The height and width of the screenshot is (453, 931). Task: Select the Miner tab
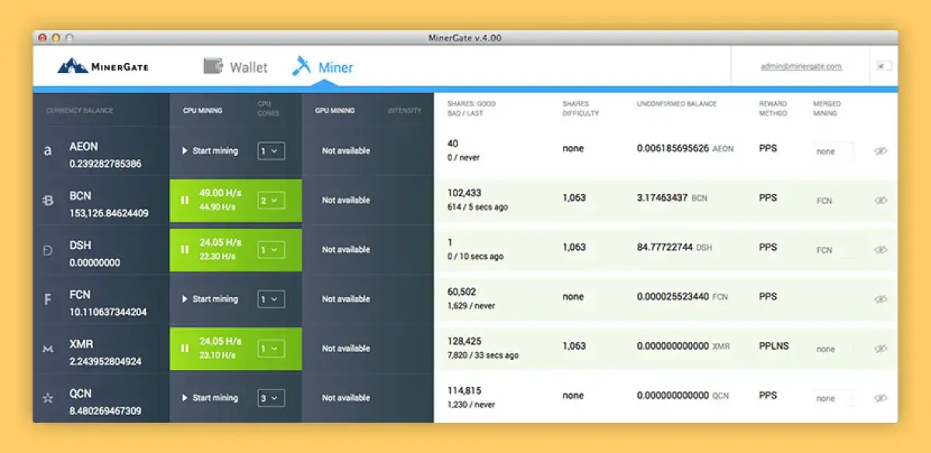(x=335, y=67)
